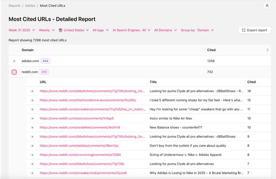Screen dimensions: 276x179
Task: Go to Reports breadcrumb
Action: [15, 6]
